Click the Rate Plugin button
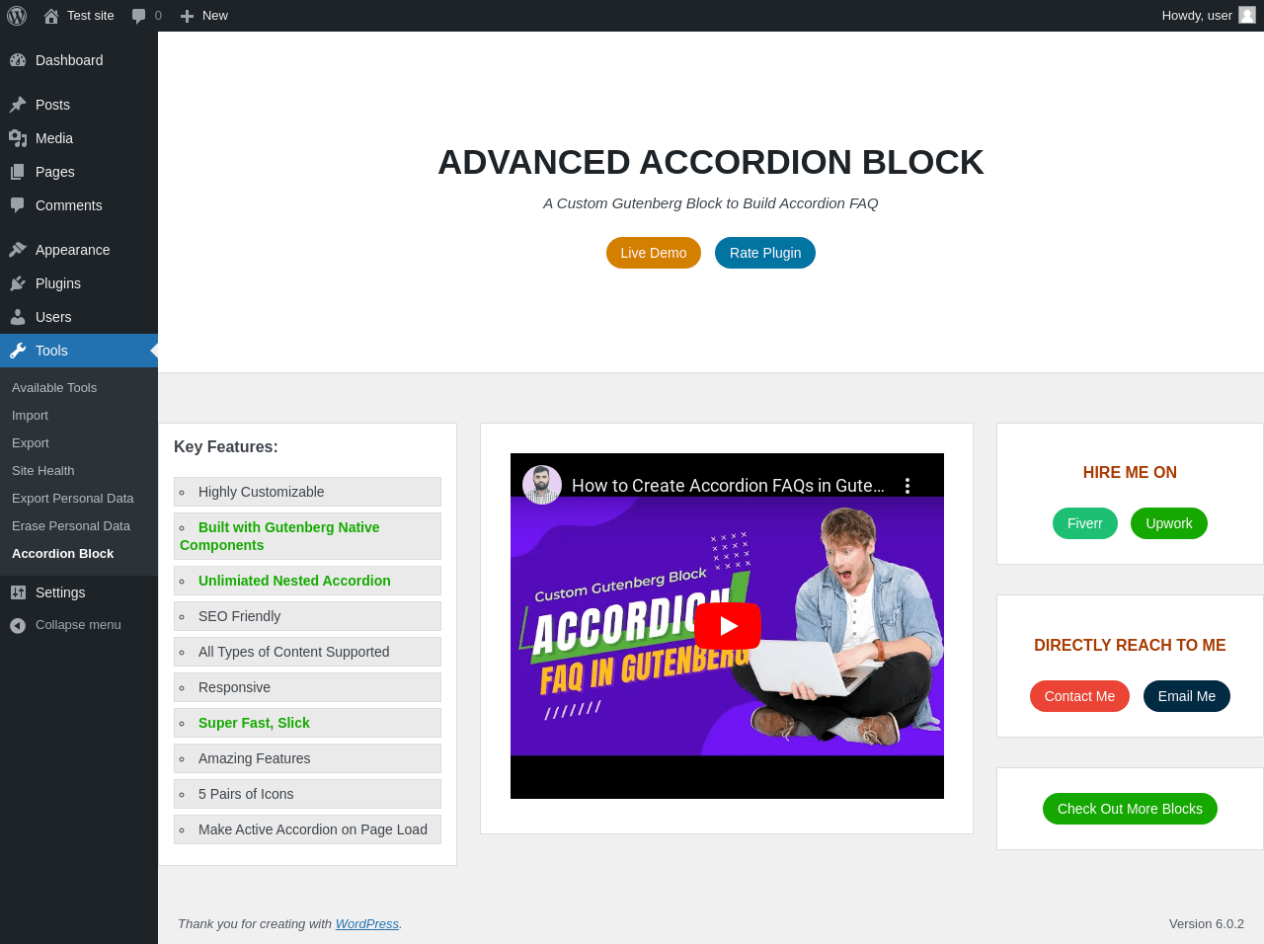This screenshot has height=944, width=1264. 765,253
